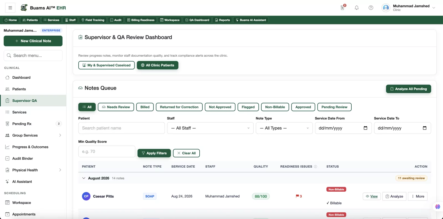Collapse the August 2026 notes group

pos(84,178)
